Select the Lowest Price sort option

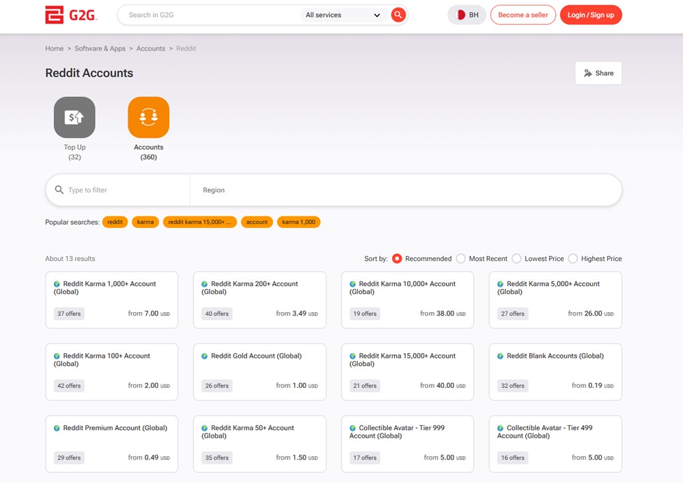click(x=517, y=259)
